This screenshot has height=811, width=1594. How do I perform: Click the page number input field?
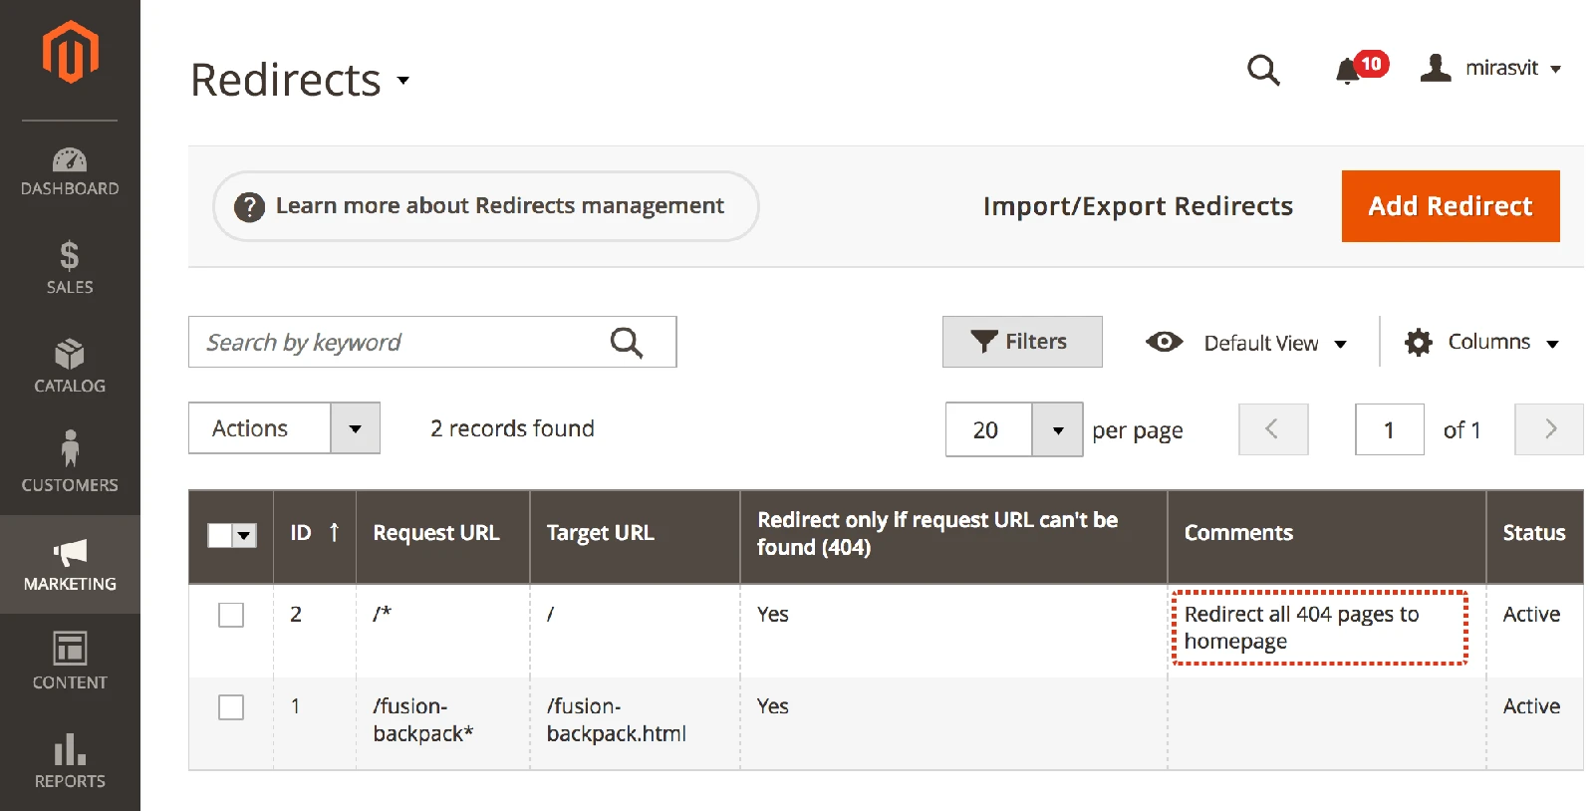pyautogui.click(x=1390, y=429)
